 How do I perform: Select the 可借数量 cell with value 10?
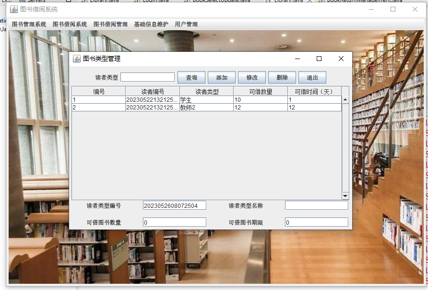coord(261,100)
